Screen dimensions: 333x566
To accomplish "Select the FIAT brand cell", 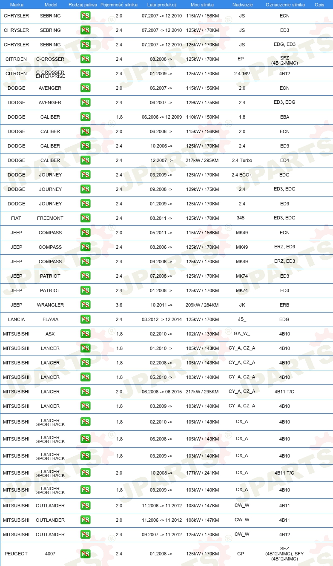I will pyautogui.click(x=16, y=218).
